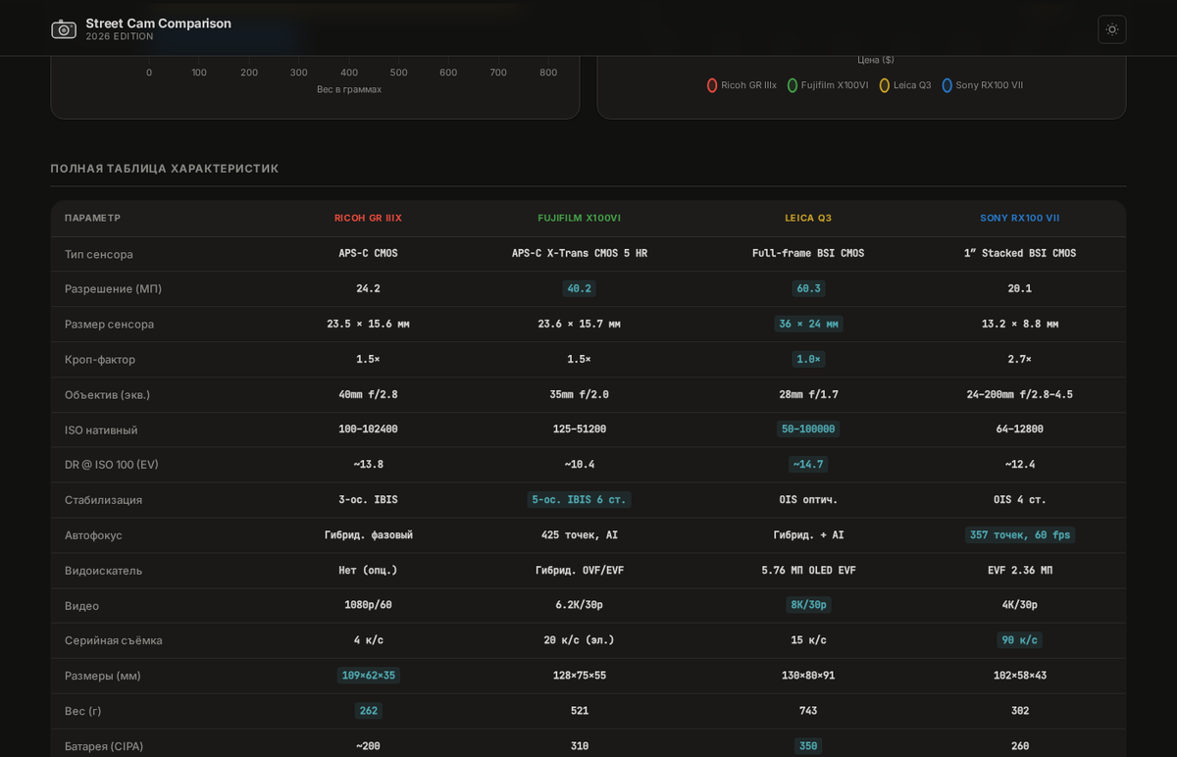Click the Видео row label
The height and width of the screenshot is (757, 1177).
coord(81,605)
